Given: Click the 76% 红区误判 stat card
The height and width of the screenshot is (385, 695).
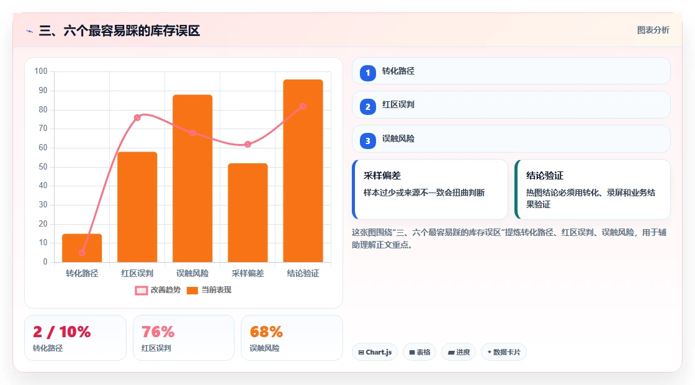Looking at the screenshot, I should tap(184, 338).
